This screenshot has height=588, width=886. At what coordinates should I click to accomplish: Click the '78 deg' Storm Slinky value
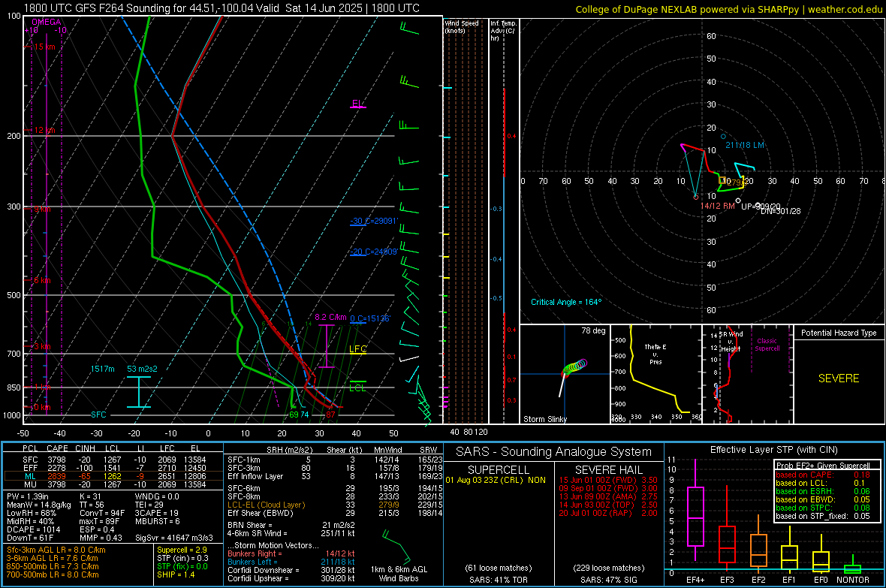[x=593, y=330]
